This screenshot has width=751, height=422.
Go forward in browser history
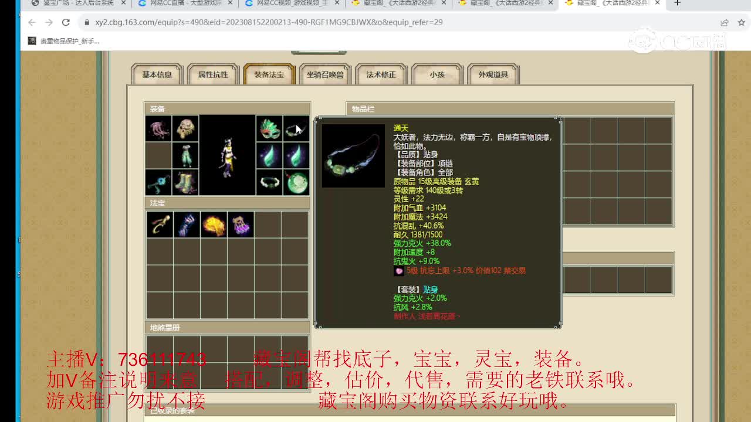coord(49,22)
